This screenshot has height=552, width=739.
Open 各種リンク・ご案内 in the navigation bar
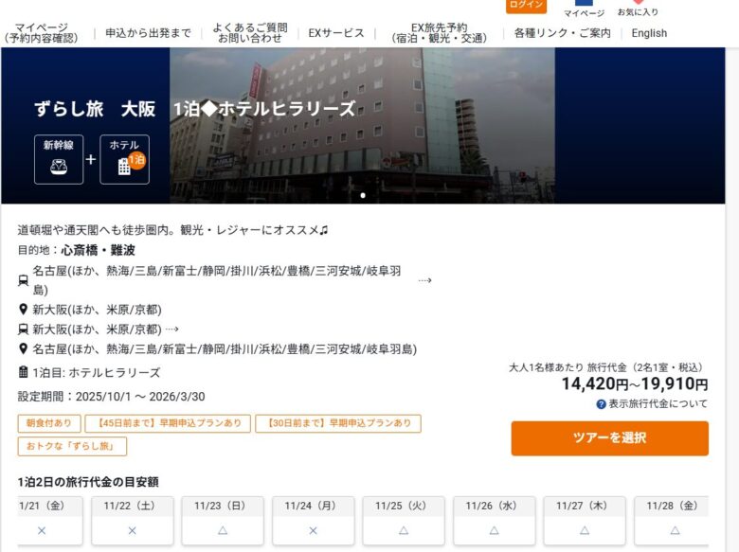click(562, 33)
